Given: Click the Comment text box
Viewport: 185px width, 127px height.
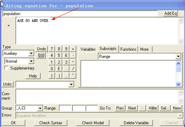Looking at the screenshot, I should (x=97, y=97).
